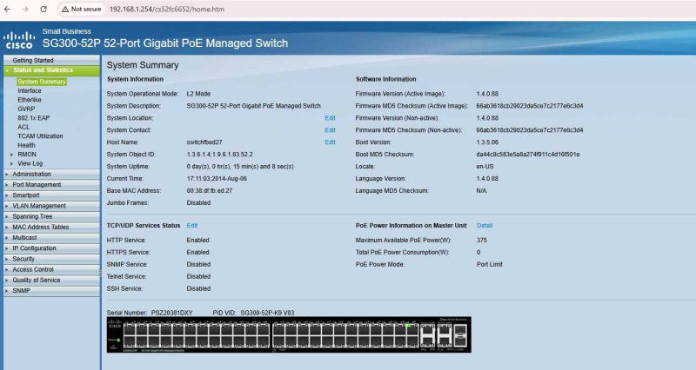Open the GVRP statistics page
The width and height of the screenshot is (696, 370).
[x=26, y=109]
